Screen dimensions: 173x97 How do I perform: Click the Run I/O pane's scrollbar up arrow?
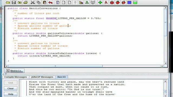[x=165, y=81]
